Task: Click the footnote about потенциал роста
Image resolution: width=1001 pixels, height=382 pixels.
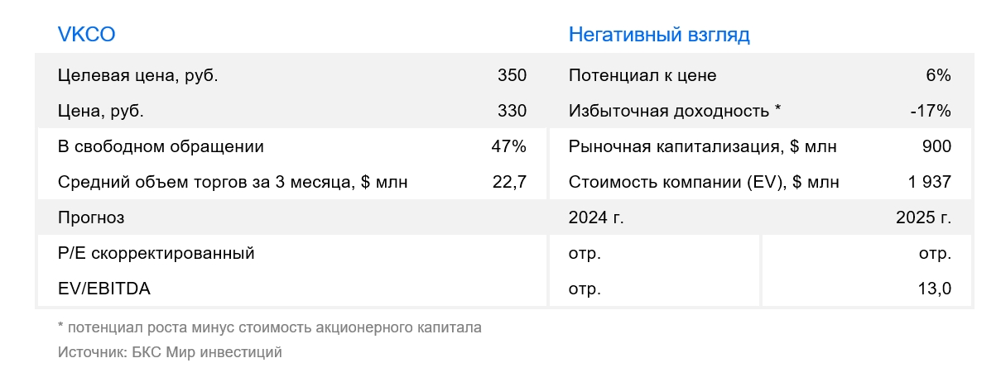Action: point(270,327)
